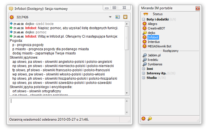Viewport: 209px width, 131px height.
Task: Click input box scrollbar up arrow
Action: pos(127,101)
